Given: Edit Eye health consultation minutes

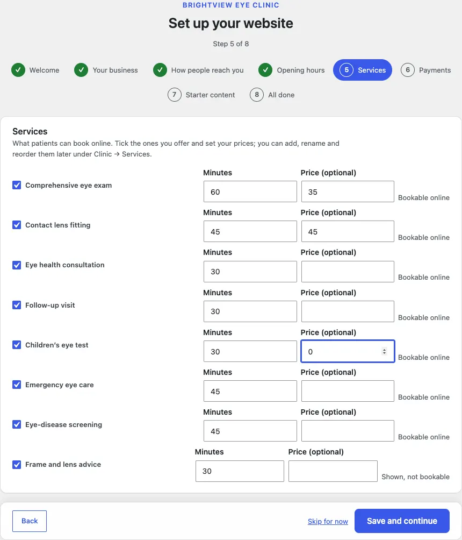Looking at the screenshot, I should click(x=250, y=272).
